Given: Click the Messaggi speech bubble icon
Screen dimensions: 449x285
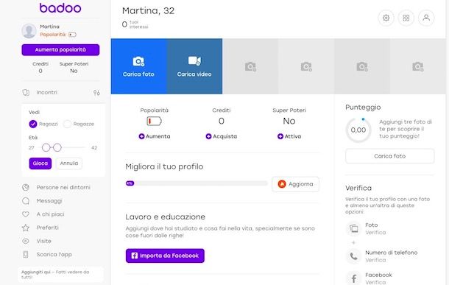Looking at the screenshot, I should [x=26, y=201].
